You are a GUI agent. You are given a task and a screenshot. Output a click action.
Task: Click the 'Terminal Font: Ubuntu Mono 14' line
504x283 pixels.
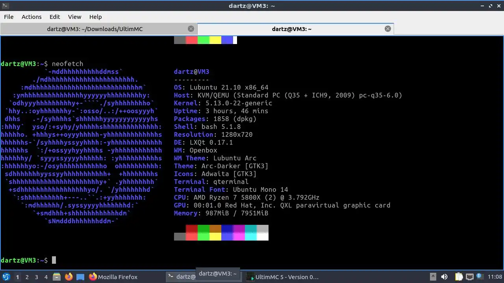[231, 189]
